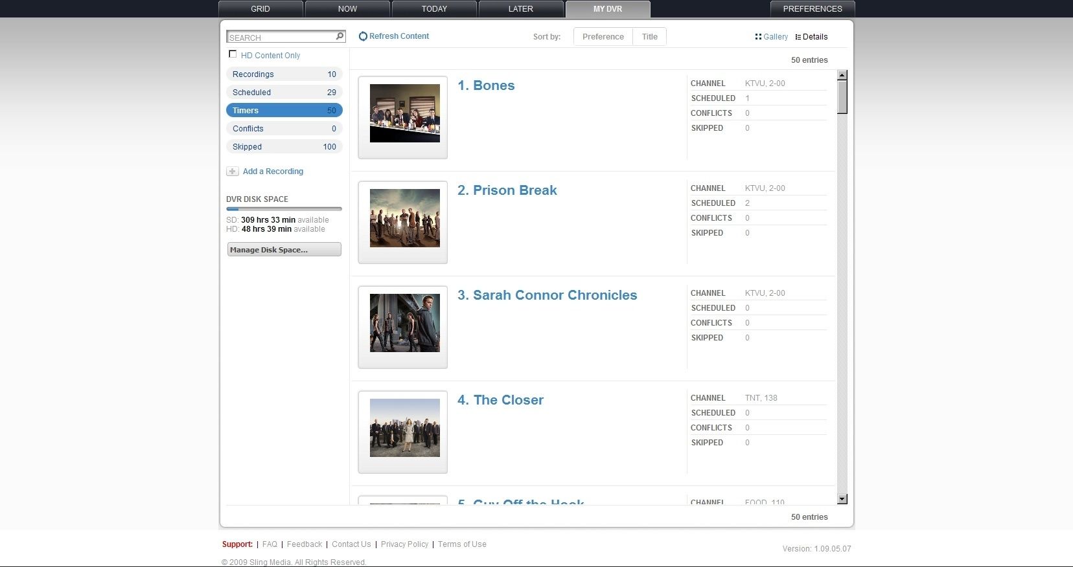Open the Prison Break thumbnail
Image resolution: width=1073 pixels, height=567 pixels.
(x=404, y=218)
